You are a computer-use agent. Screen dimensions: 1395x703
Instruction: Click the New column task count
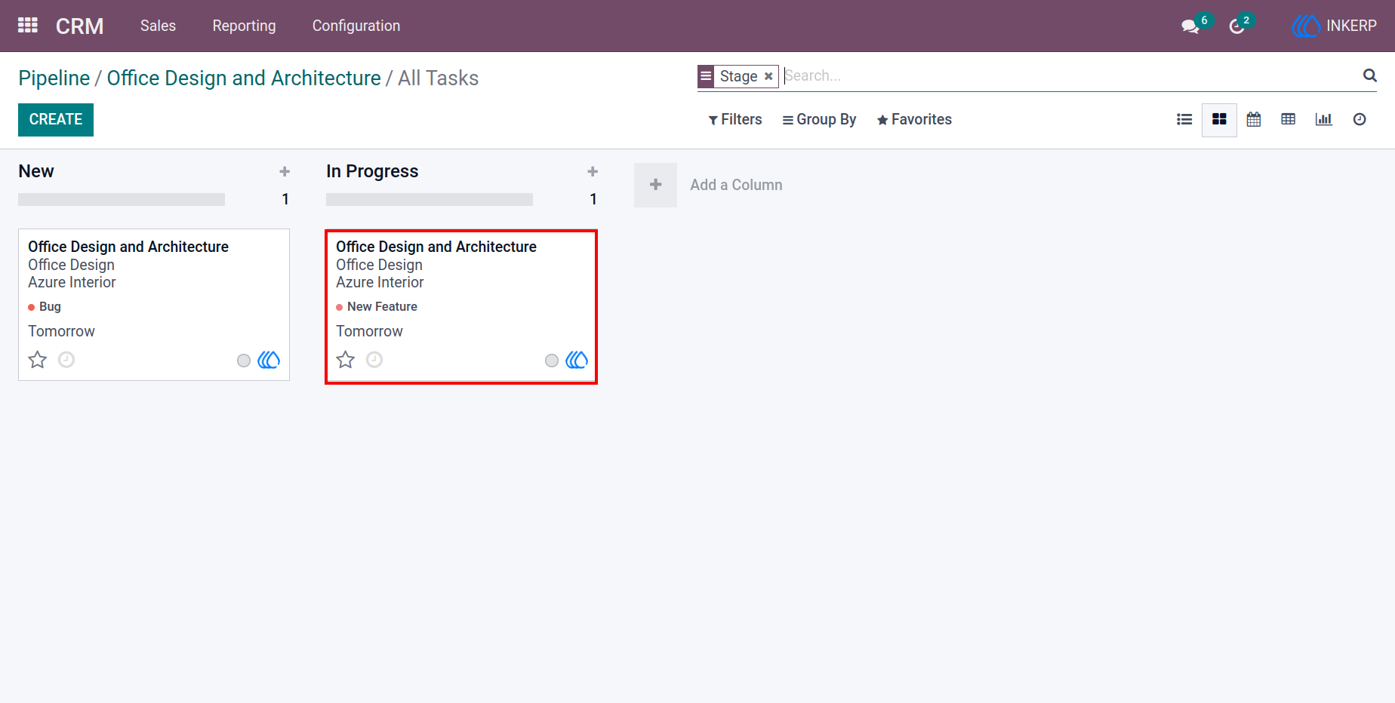pyautogui.click(x=285, y=199)
